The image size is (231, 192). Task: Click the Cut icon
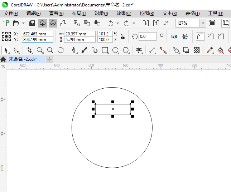click(76, 23)
